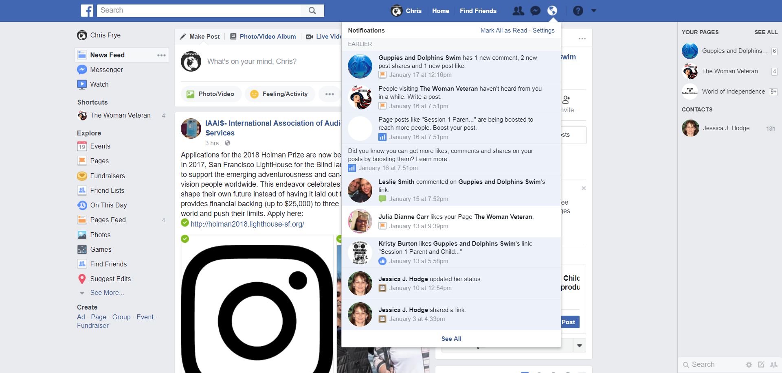782x373 pixels.
Task: Click the Find Friends sidebar icon
Action: [x=82, y=264]
